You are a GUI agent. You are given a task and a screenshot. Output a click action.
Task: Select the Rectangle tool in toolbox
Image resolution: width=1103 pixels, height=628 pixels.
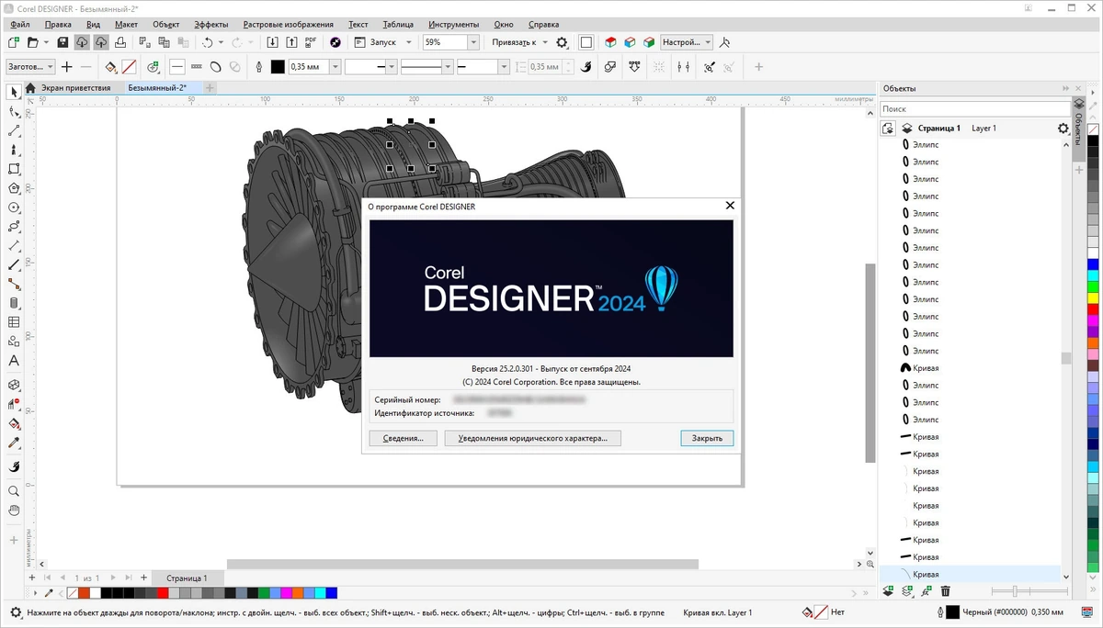pyautogui.click(x=14, y=169)
